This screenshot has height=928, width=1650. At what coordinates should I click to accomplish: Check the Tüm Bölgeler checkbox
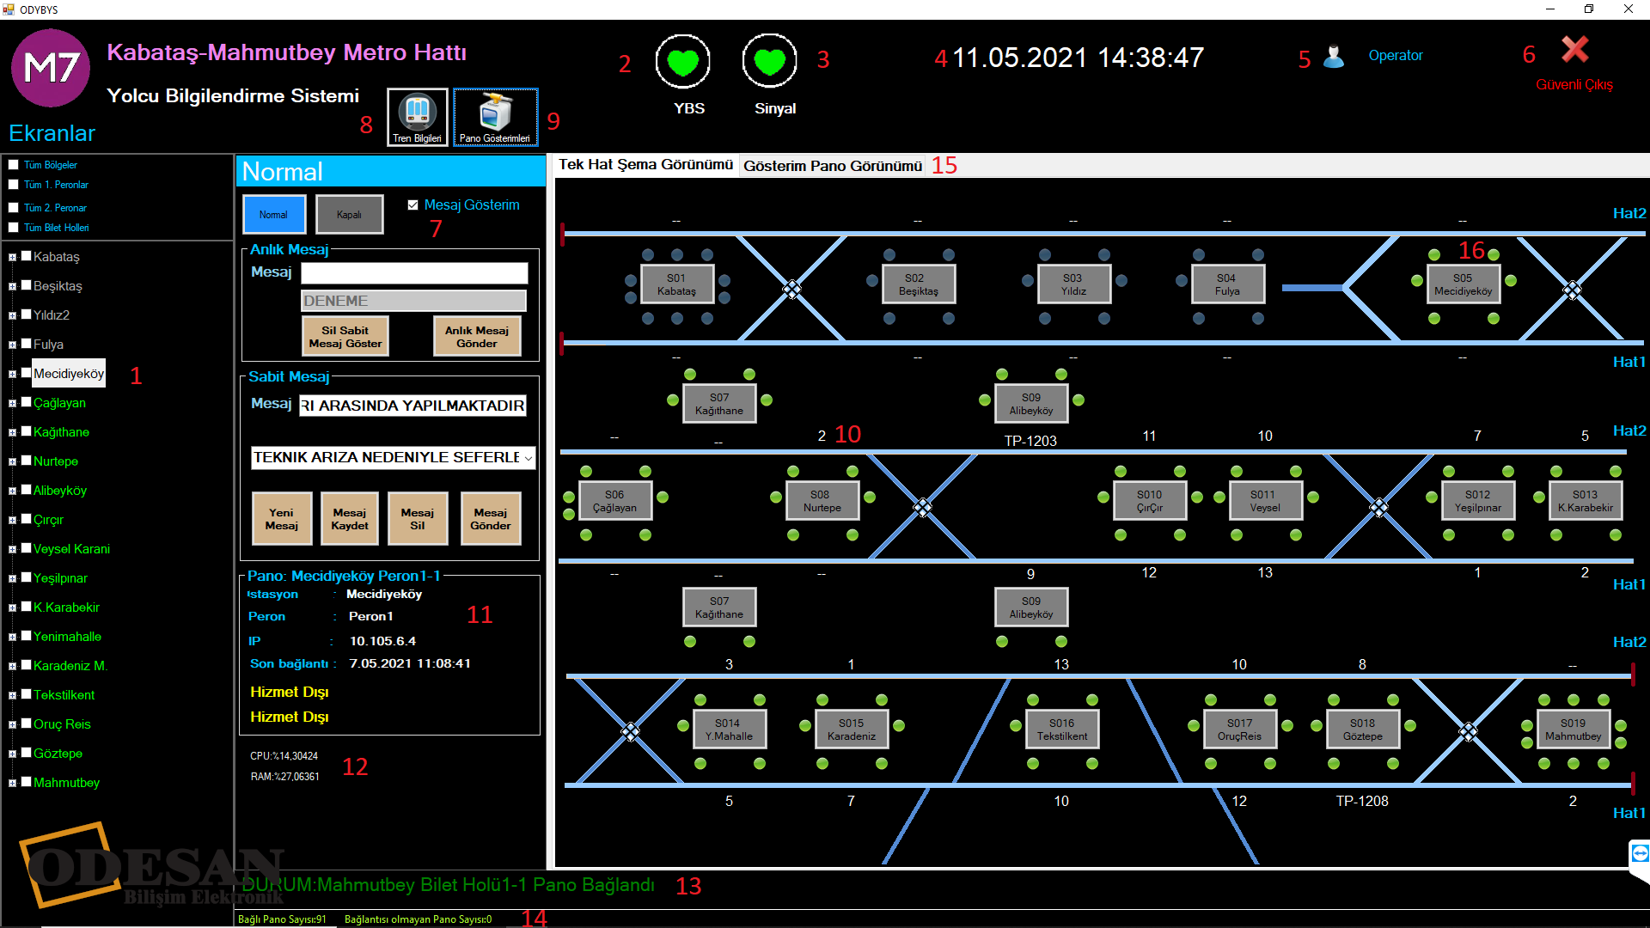click(13, 165)
